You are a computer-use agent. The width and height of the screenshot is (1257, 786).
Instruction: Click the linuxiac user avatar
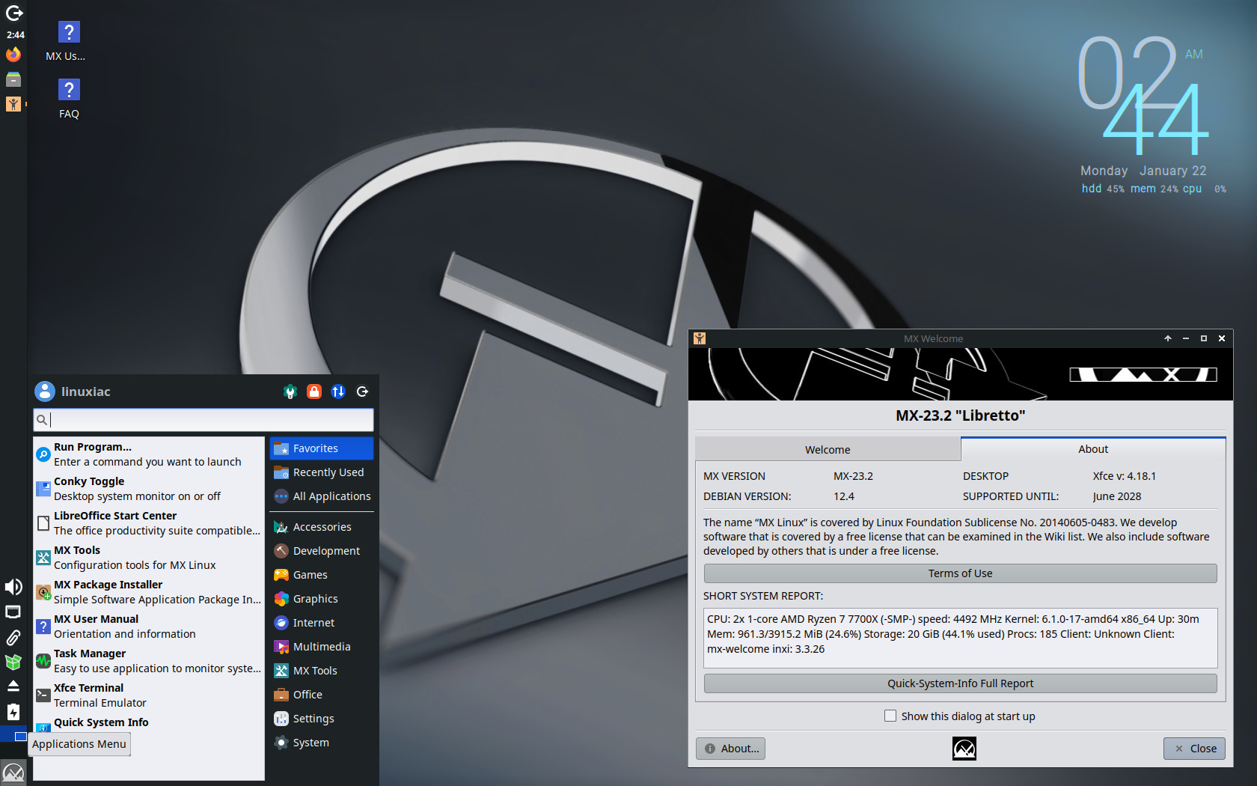coord(45,391)
